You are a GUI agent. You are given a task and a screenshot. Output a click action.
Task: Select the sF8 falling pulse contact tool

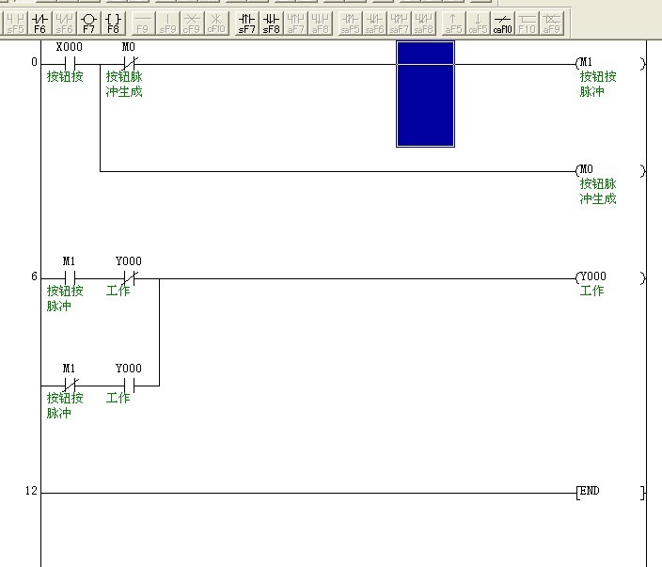[271, 23]
